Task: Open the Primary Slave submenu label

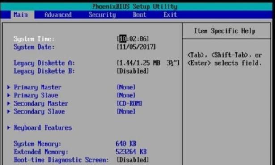Action: pyautogui.click(x=36, y=95)
